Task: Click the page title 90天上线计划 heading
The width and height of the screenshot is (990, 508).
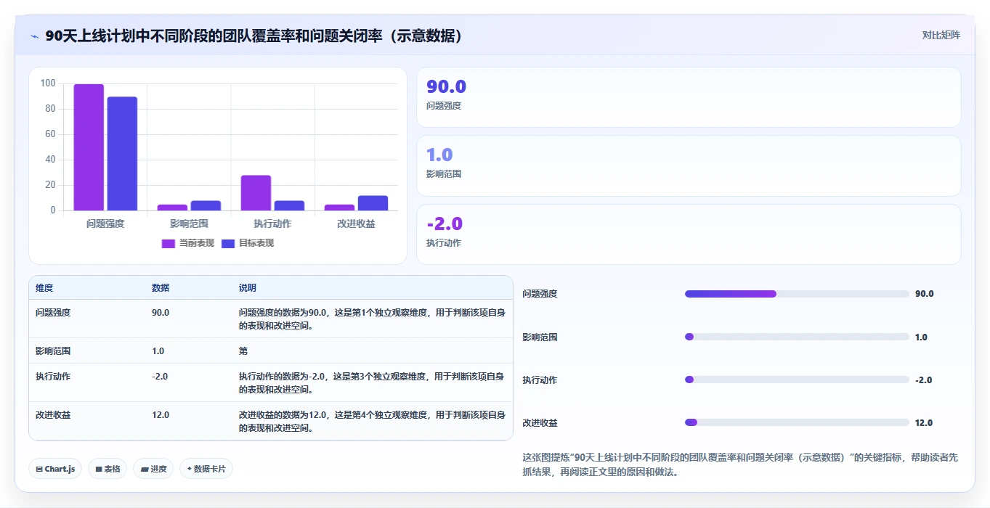Action: click(254, 36)
